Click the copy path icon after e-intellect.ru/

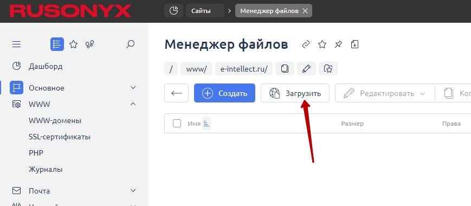pos(285,69)
